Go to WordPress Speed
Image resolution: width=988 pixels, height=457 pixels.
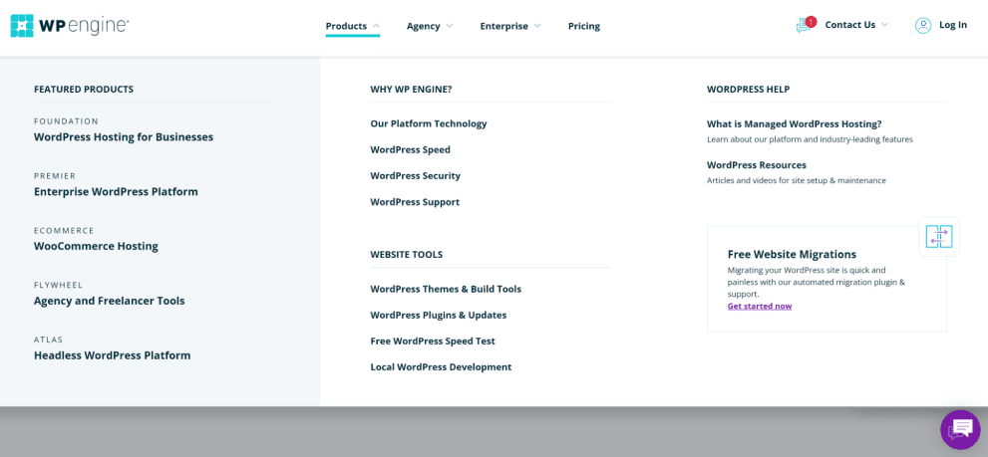410,149
